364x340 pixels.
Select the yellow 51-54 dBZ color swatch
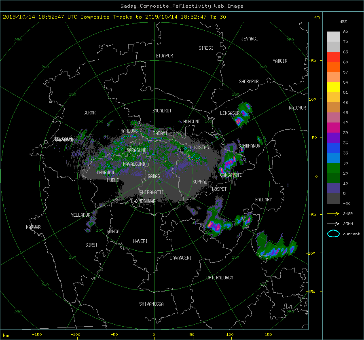(333, 87)
